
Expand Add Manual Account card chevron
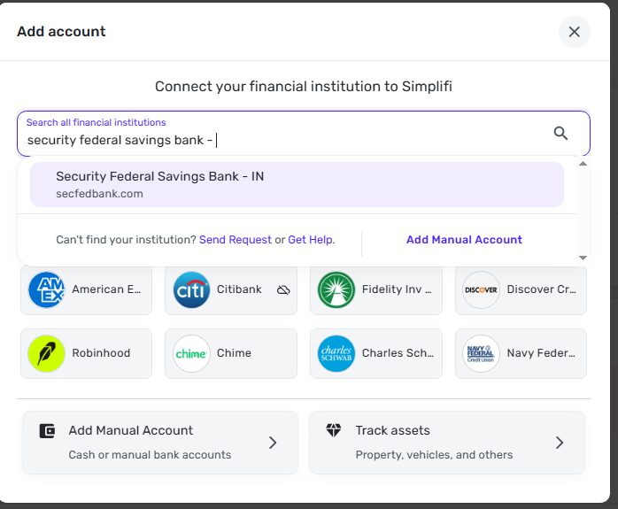273,442
